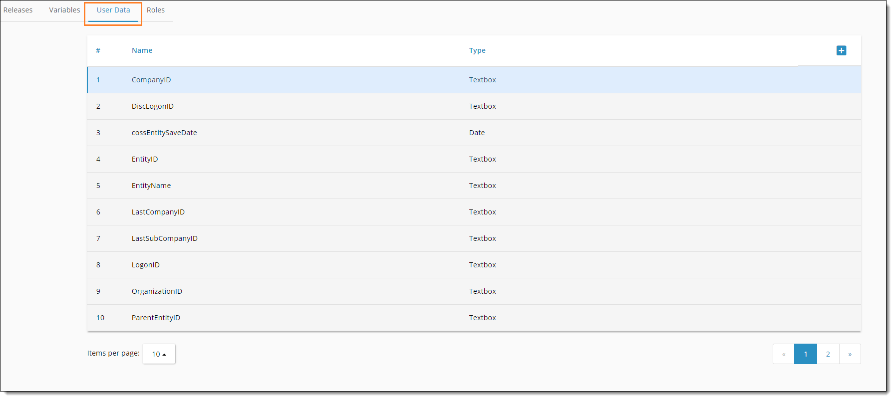Select the ParentEntityID row
The width and height of the screenshot is (894, 399).
pos(156,318)
